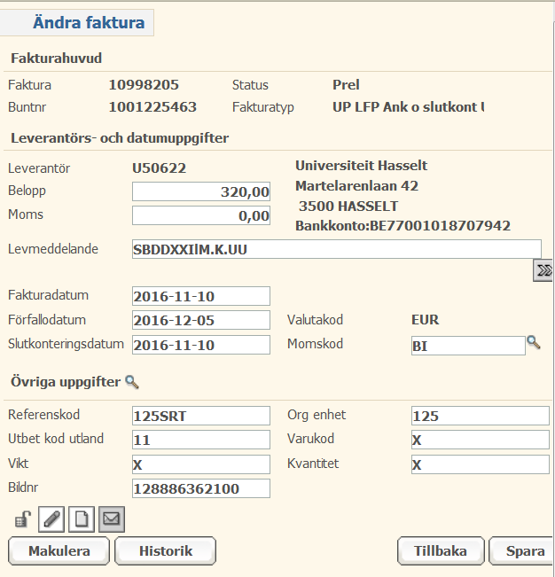
Task: Click the Bildnr field 128886362100
Action: point(201,488)
